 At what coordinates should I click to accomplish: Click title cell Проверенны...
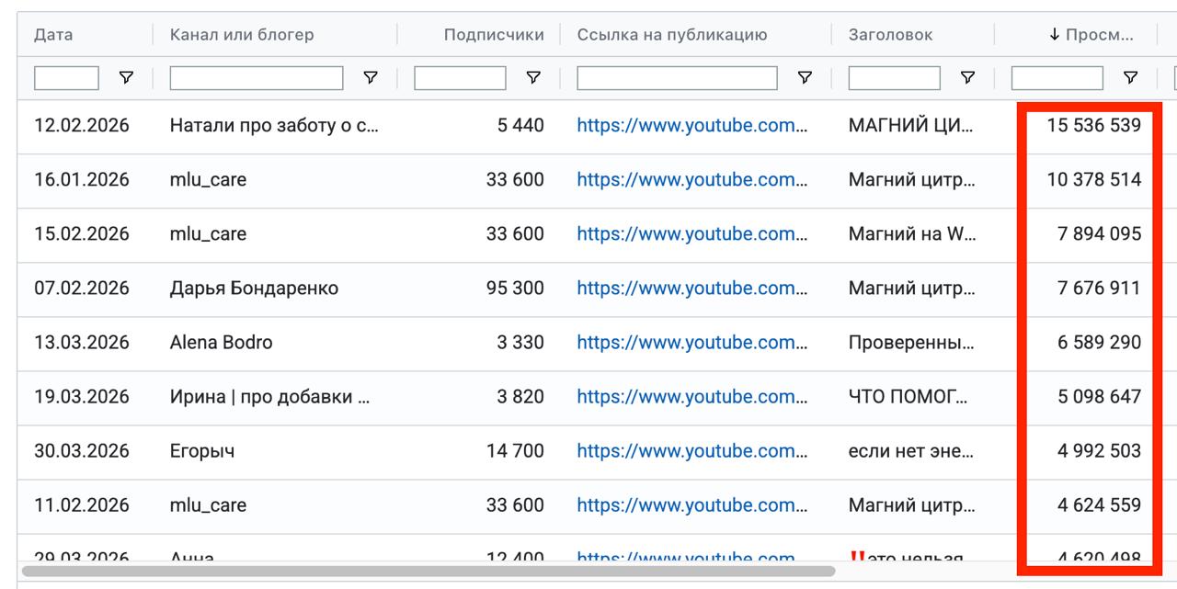click(911, 343)
